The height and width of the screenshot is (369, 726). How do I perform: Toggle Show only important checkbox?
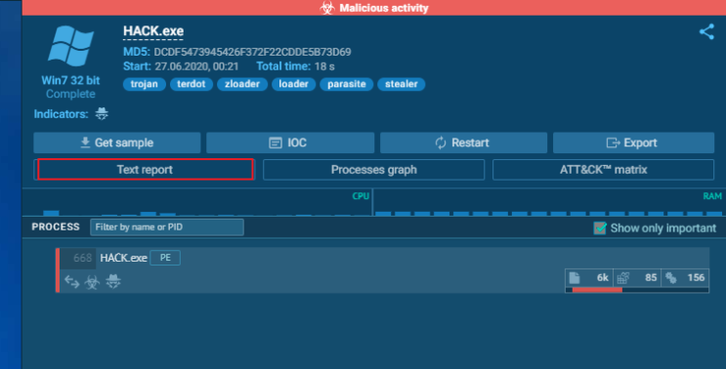point(600,228)
